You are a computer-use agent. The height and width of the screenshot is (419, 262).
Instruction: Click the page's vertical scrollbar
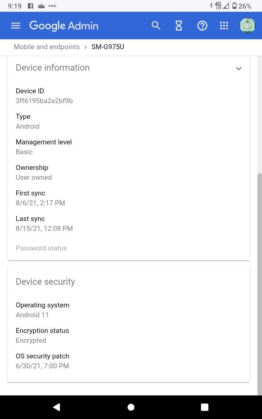[x=260, y=282]
